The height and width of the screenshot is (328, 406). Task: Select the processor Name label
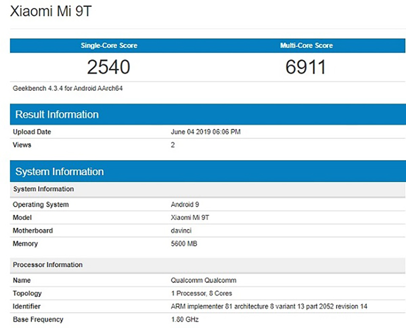(x=22, y=280)
